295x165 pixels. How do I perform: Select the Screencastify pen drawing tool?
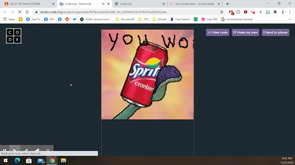(x=26, y=150)
